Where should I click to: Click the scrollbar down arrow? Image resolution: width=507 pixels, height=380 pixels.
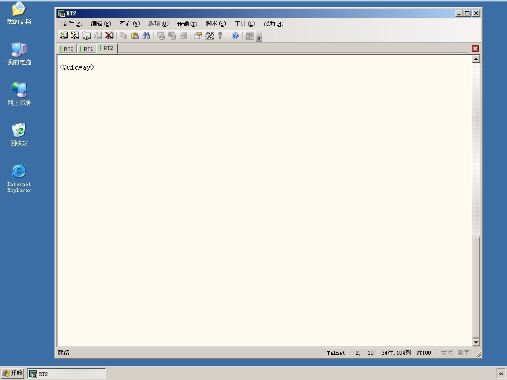pyautogui.click(x=476, y=342)
